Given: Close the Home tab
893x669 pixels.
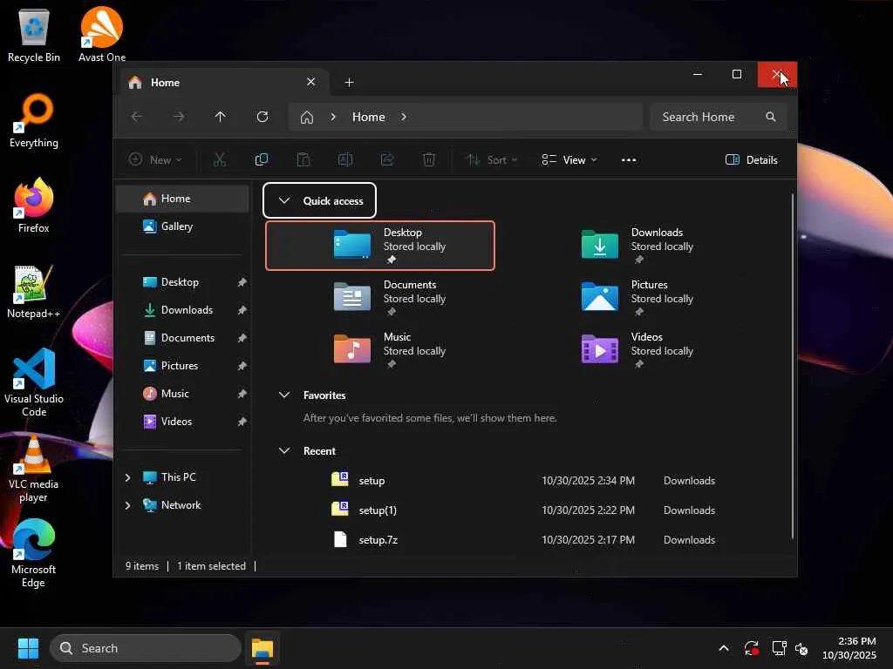Looking at the screenshot, I should coord(311,82).
